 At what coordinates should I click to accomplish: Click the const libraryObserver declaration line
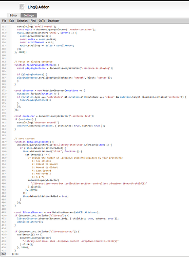click(x=57, y=212)
